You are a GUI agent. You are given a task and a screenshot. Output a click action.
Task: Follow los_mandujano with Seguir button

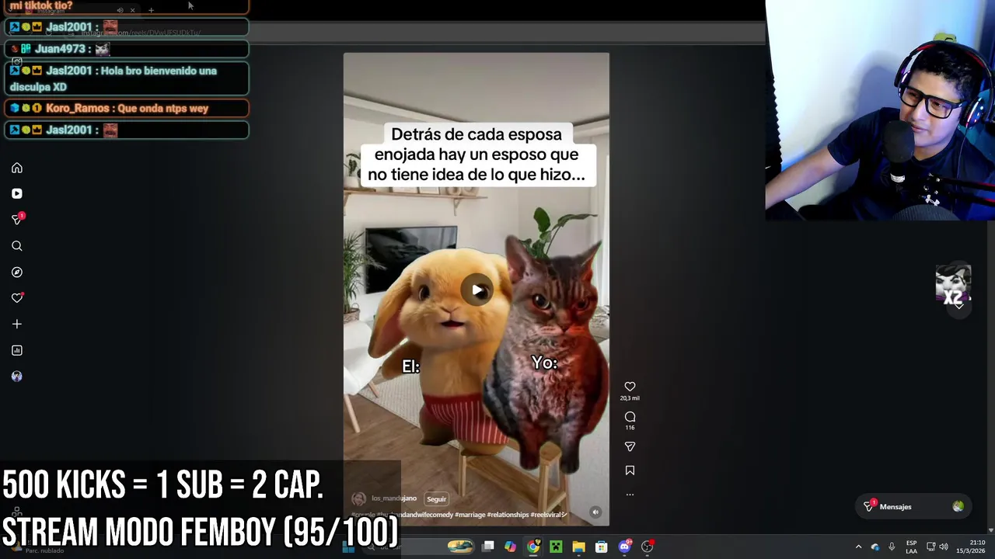(x=436, y=499)
